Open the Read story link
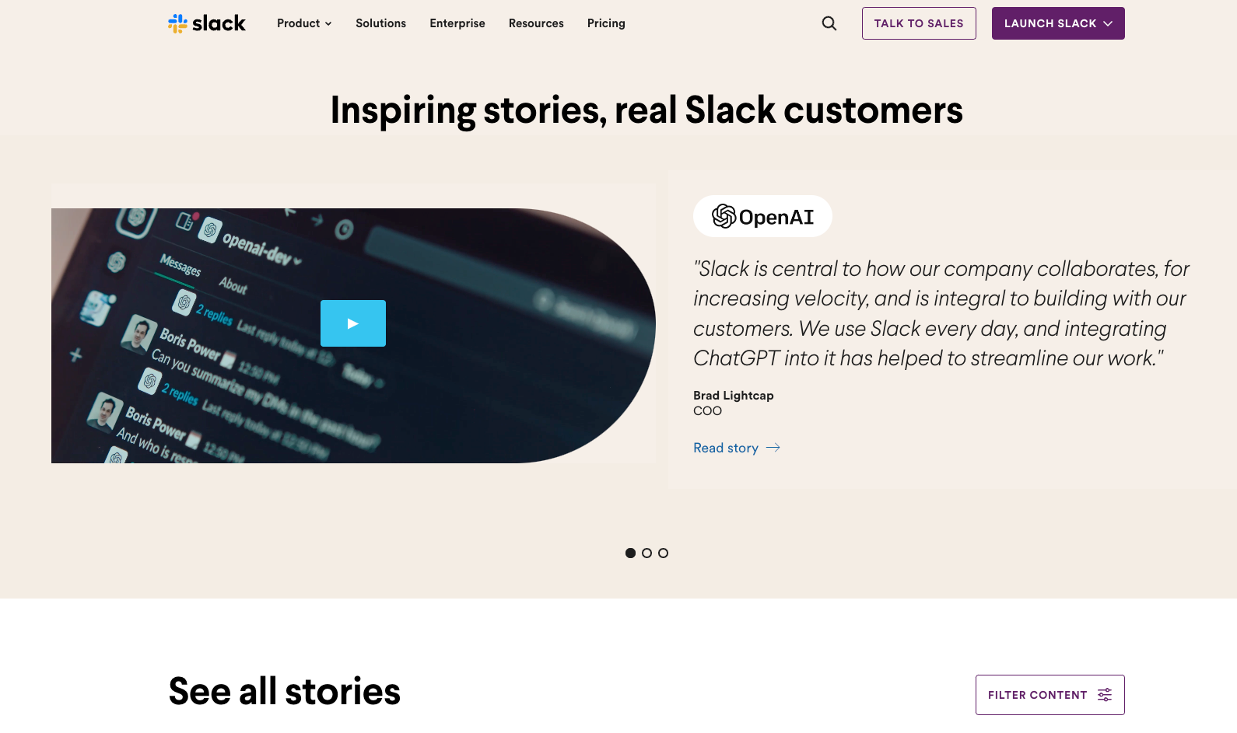Viewport: 1237px width, 733px height. coord(725,448)
